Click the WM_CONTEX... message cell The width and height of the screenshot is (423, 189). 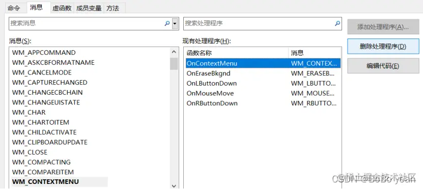click(x=314, y=63)
